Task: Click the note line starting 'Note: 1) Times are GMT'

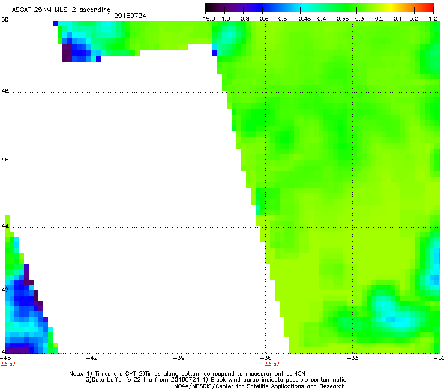Action: tap(187, 374)
